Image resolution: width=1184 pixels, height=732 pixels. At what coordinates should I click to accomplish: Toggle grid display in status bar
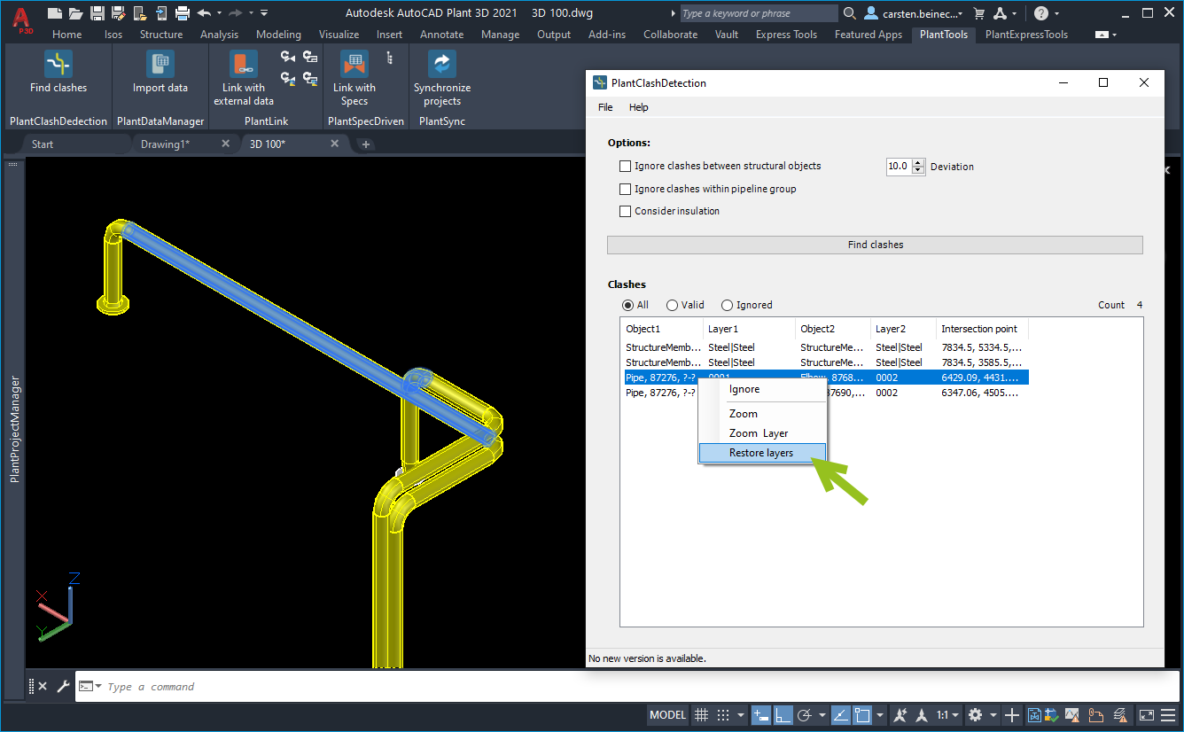[701, 715]
